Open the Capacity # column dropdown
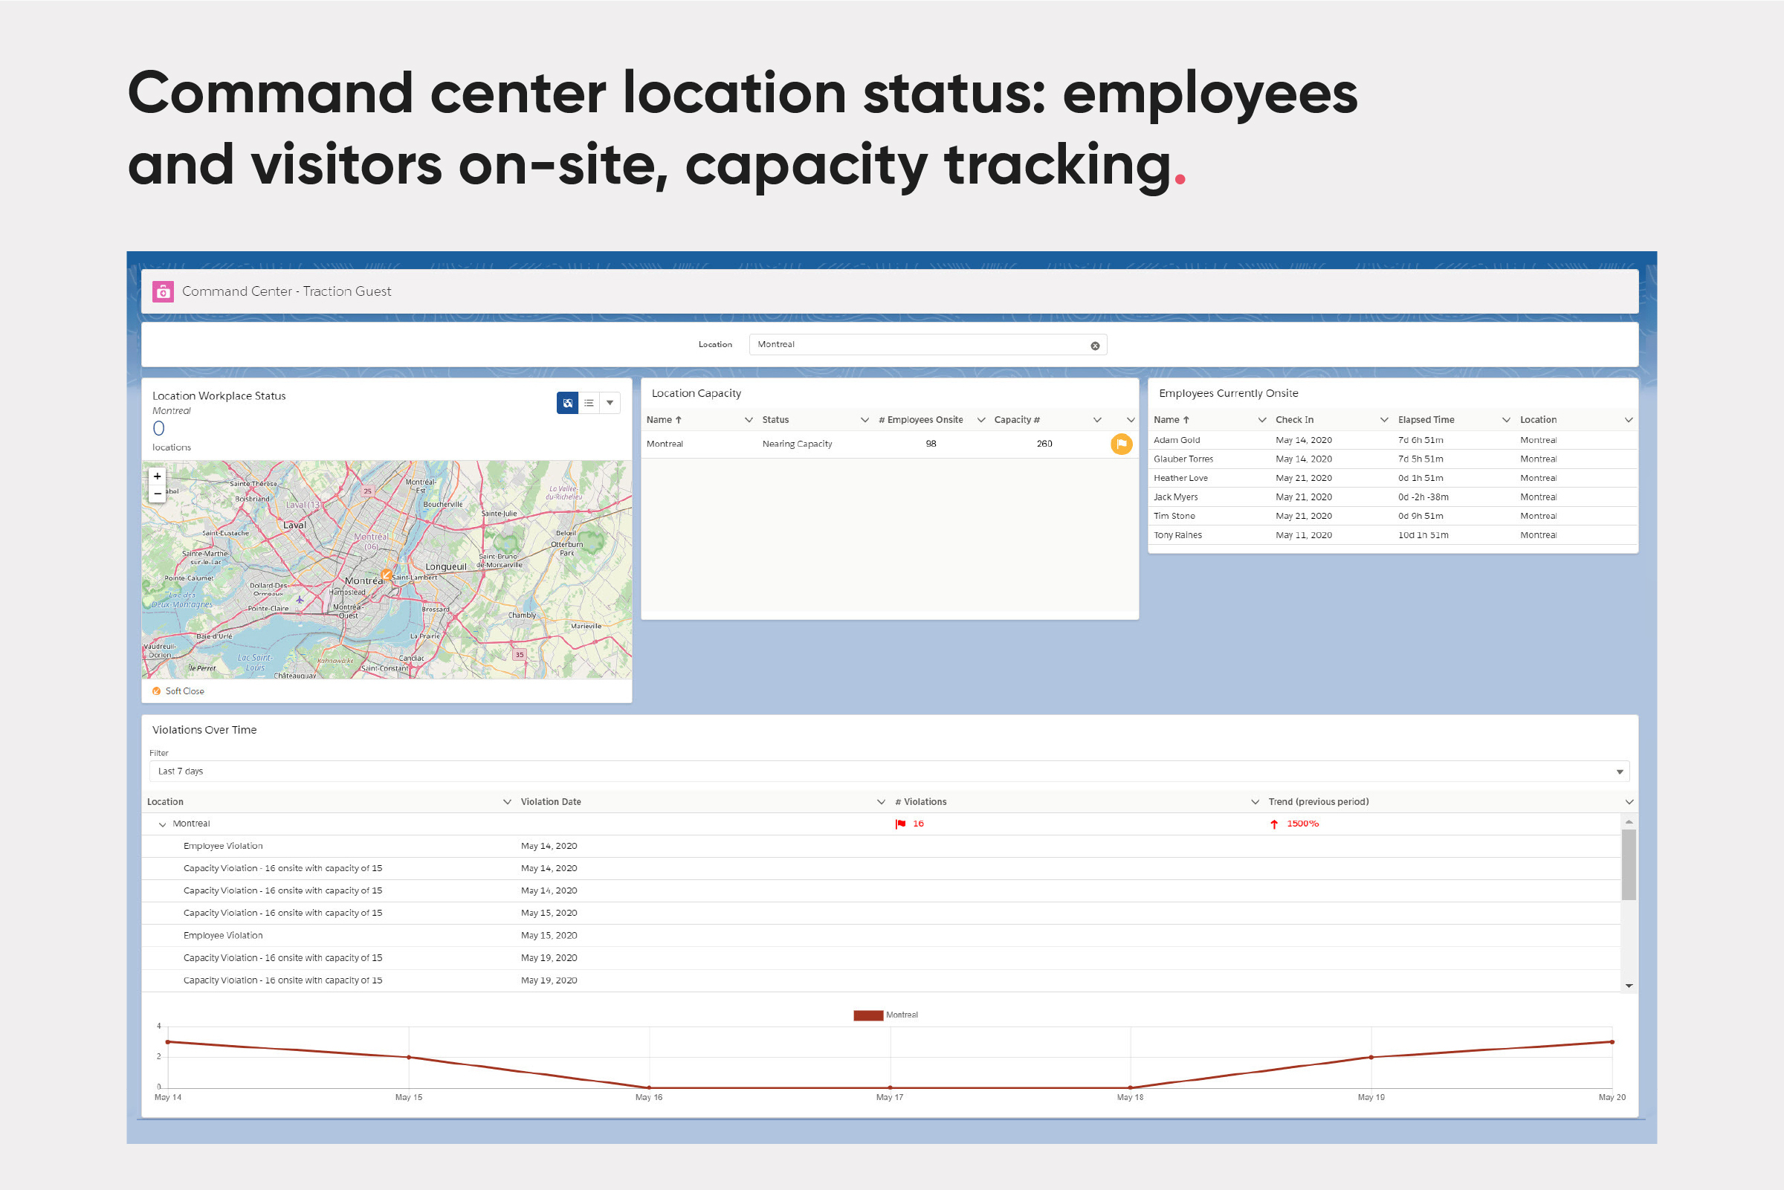This screenshot has width=1784, height=1190. (1097, 419)
